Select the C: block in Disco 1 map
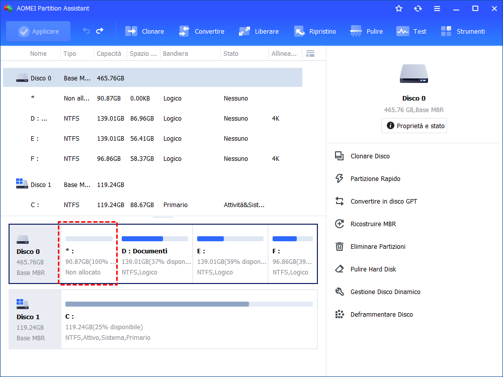The image size is (503, 377). tap(189, 319)
